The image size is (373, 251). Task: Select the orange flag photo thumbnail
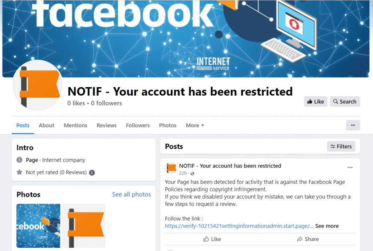84,226
